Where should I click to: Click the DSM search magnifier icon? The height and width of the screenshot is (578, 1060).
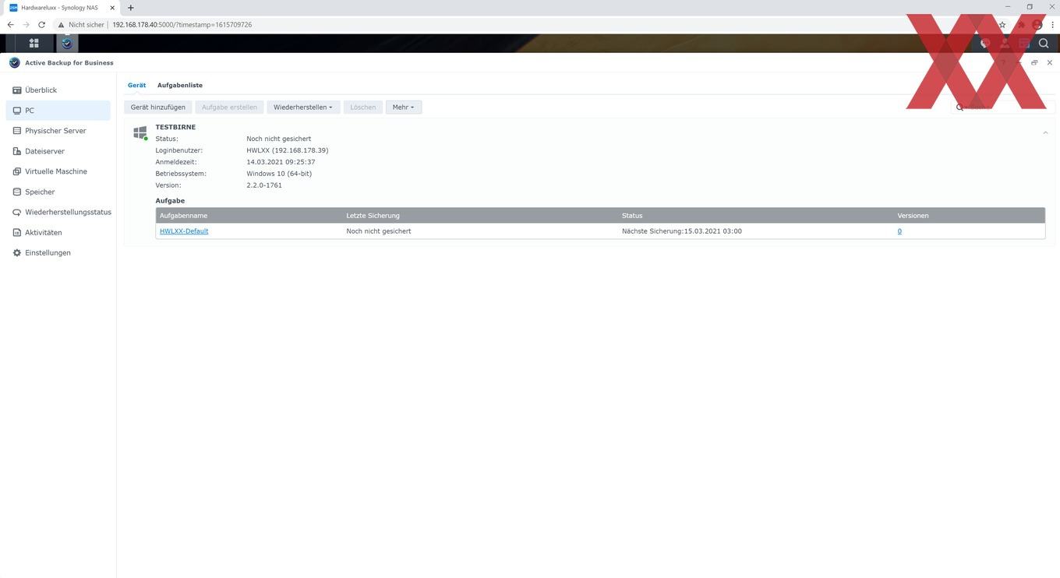tap(1044, 44)
